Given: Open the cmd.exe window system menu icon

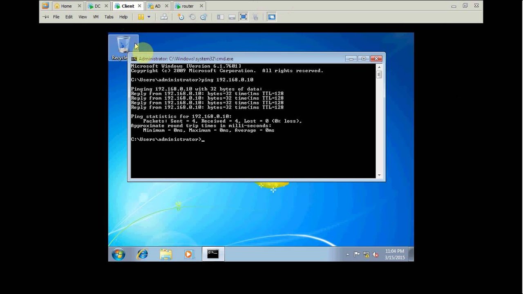Looking at the screenshot, I should click(x=134, y=59).
